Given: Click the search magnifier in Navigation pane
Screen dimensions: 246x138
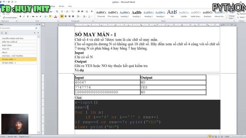Looking at the screenshot, I should click(36, 28).
